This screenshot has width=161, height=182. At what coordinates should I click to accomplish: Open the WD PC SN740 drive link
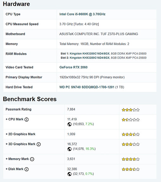click(87, 87)
